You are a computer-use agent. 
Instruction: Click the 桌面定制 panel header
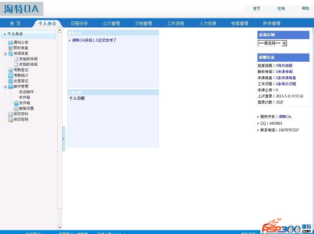[283, 35]
